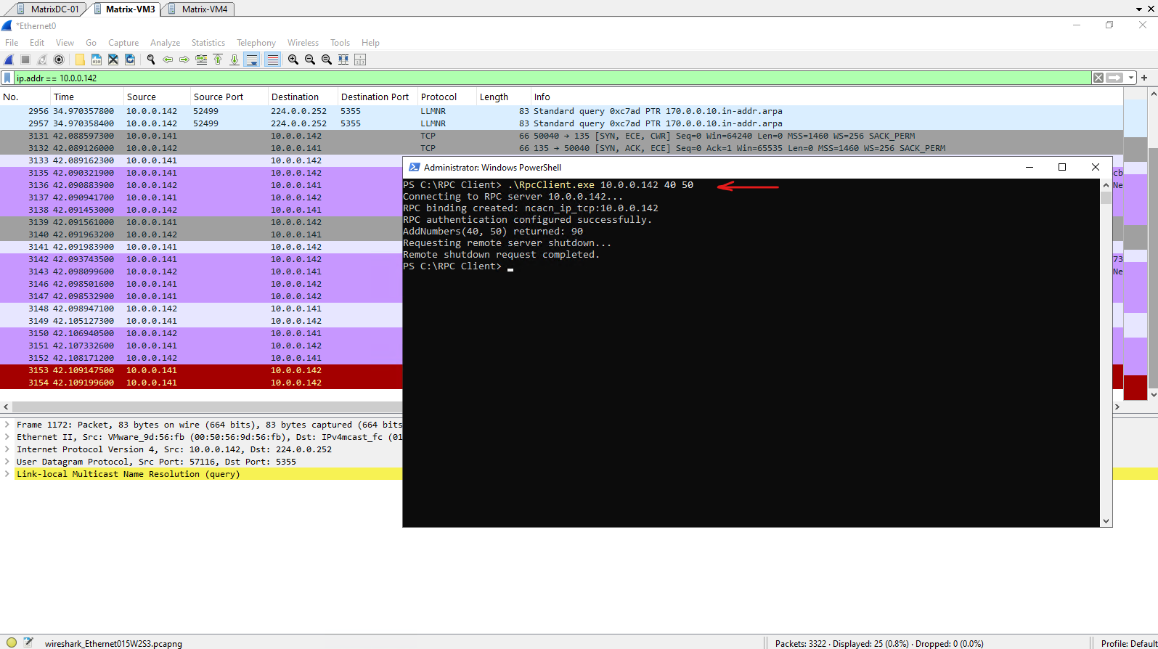Expand Frame 1172 details
This screenshot has width=1158, height=649.
tap(7, 425)
